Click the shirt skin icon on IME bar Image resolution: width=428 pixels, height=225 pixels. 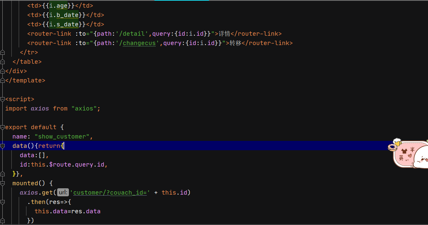(x=404, y=151)
